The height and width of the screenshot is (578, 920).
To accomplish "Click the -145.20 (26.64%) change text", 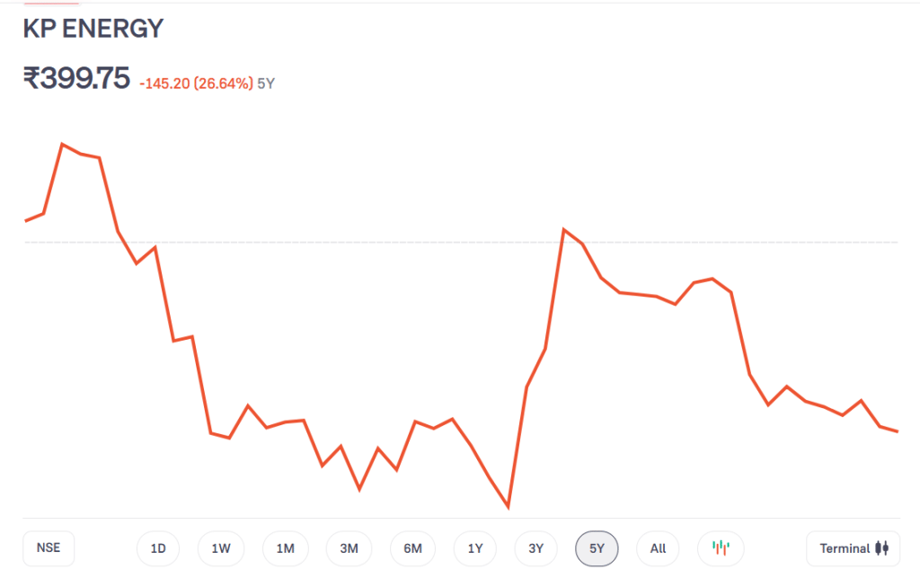I will (x=196, y=84).
